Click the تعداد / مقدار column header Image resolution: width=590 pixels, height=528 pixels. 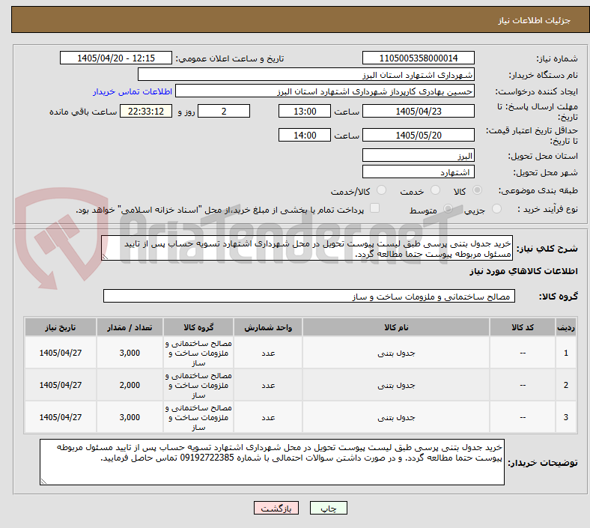[130, 327]
